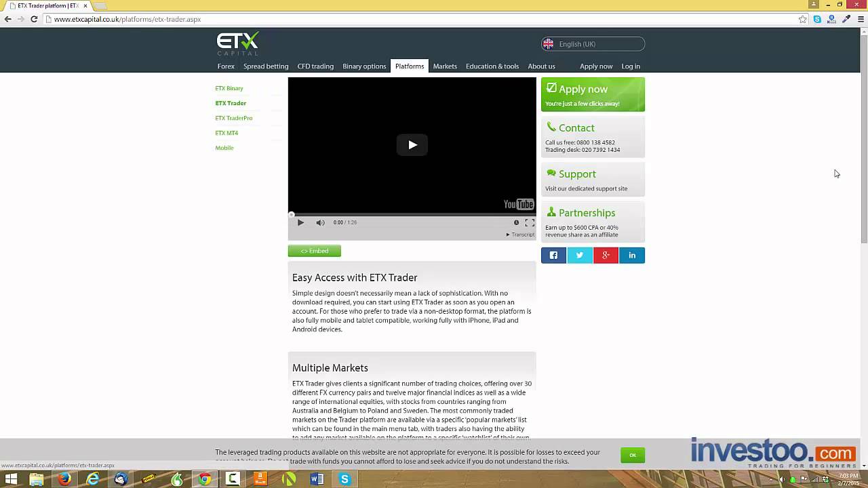Click the ETX Capital logo
The image size is (868, 488).
tap(237, 43)
